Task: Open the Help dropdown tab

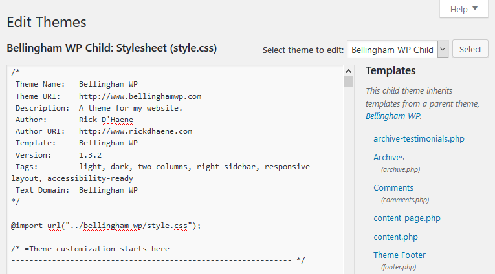Action: click(464, 9)
